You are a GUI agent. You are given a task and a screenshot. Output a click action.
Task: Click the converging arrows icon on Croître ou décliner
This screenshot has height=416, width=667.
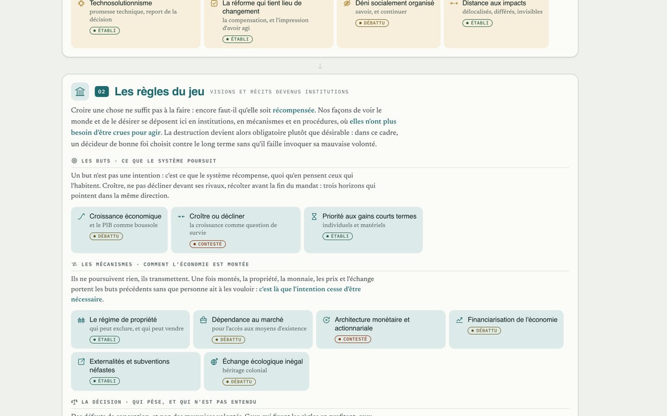click(181, 216)
